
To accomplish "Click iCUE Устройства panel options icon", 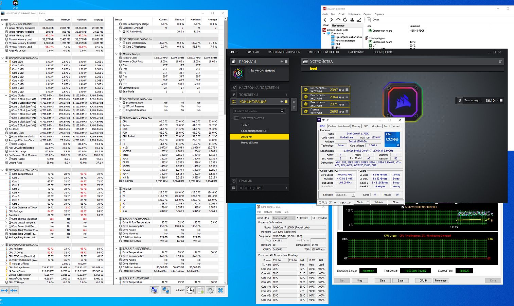I will [500, 62].
